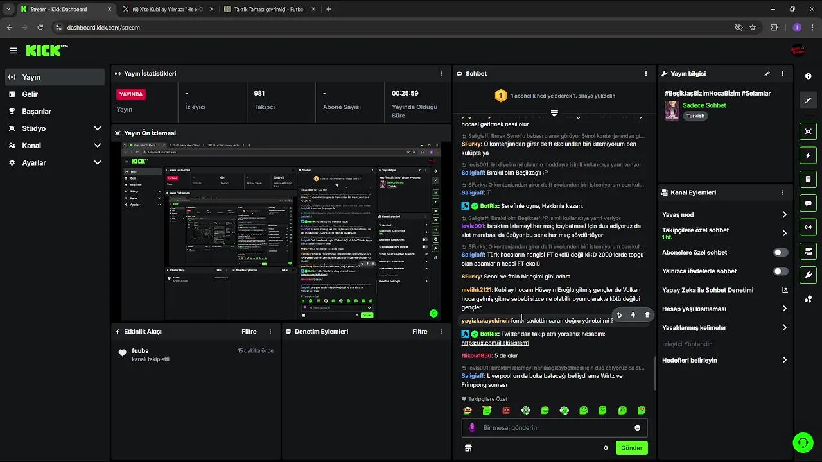Screen dimensions: 822x462
Task: Click the Turkish language tag
Action: pyautogui.click(x=695, y=116)
